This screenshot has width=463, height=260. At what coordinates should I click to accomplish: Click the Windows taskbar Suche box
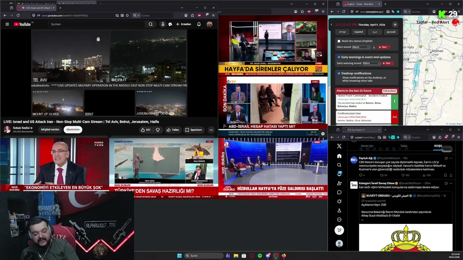pos(203,256)
